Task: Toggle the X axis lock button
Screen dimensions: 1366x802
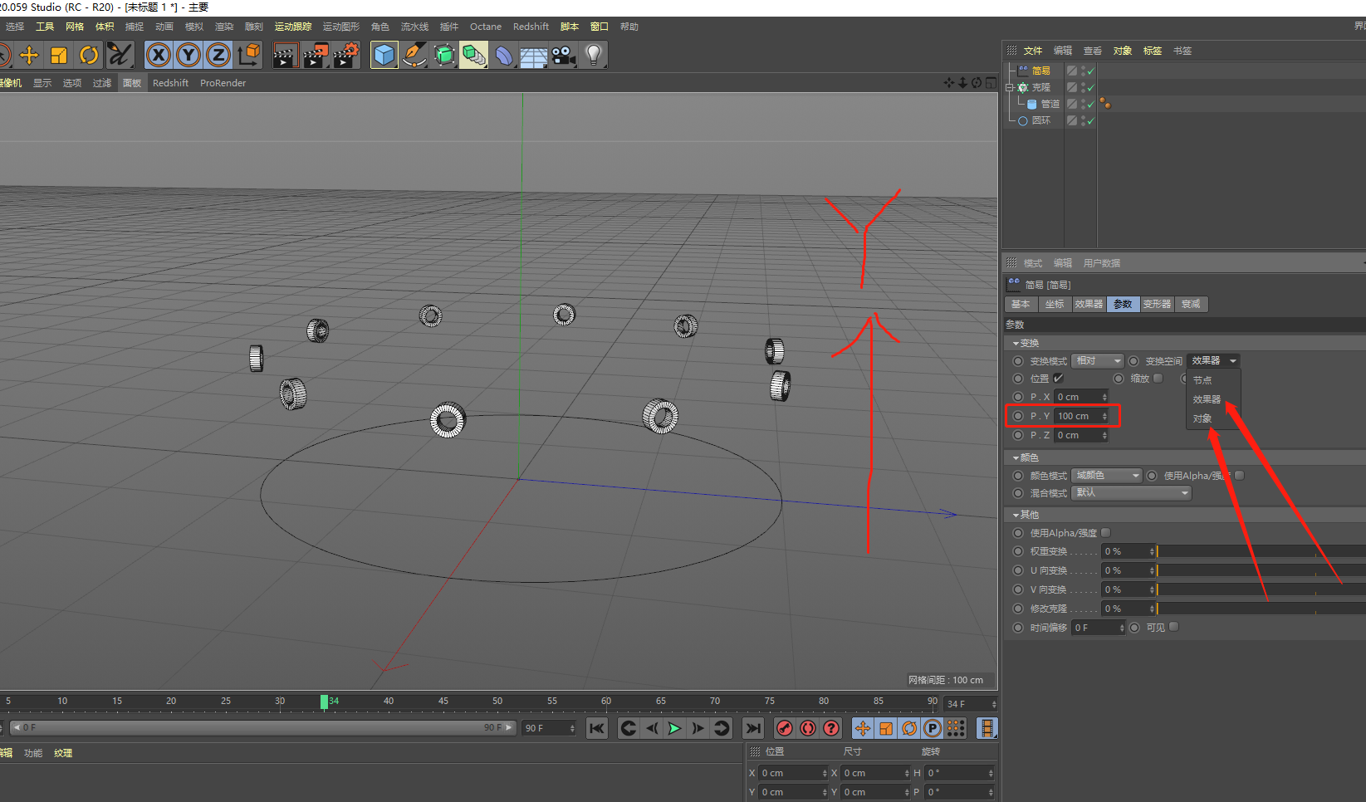Action: 159,56
